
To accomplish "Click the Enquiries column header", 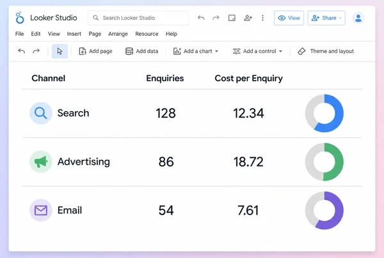I will click(x=165, y=78).
